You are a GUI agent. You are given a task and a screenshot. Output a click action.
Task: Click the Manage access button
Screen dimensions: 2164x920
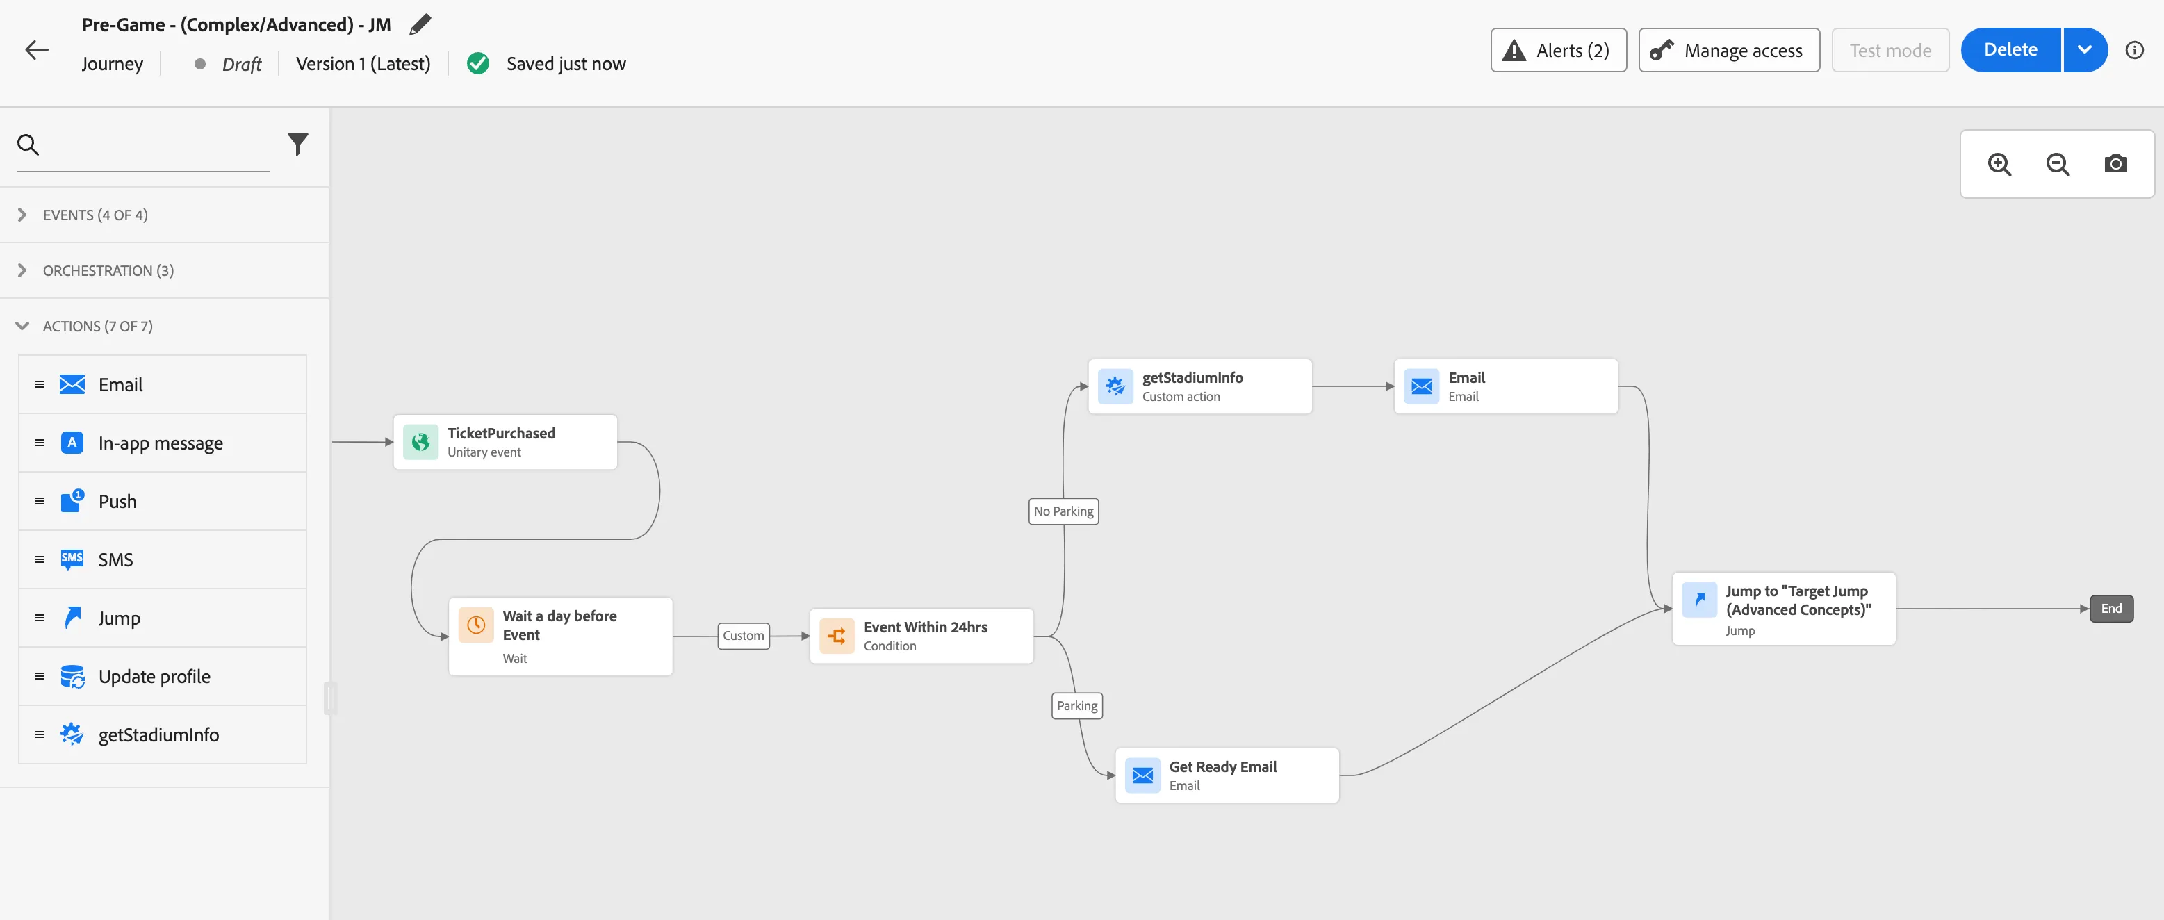pos(1729,51)
